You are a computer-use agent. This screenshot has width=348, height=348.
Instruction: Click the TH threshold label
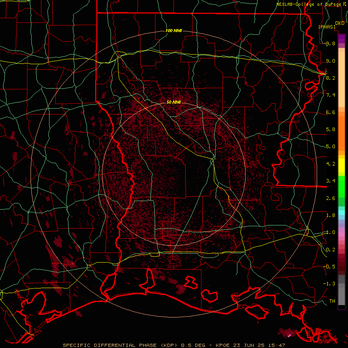point(332,301)
